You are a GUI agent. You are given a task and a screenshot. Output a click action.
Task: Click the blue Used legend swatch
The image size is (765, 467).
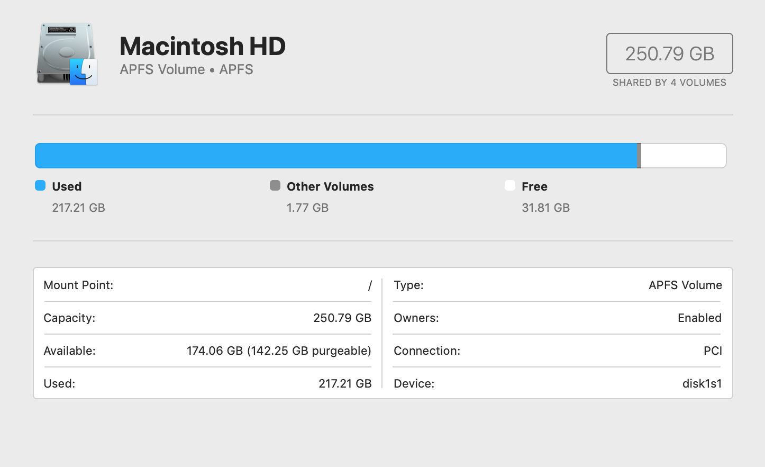[x=40, y=185]
